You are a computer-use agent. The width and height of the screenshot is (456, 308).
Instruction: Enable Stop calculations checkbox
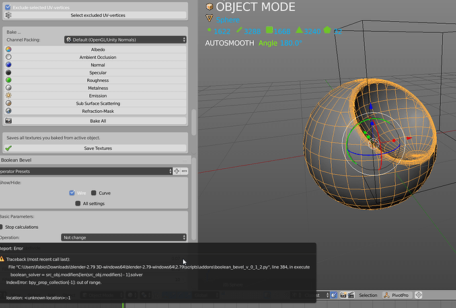coord(1,227)
